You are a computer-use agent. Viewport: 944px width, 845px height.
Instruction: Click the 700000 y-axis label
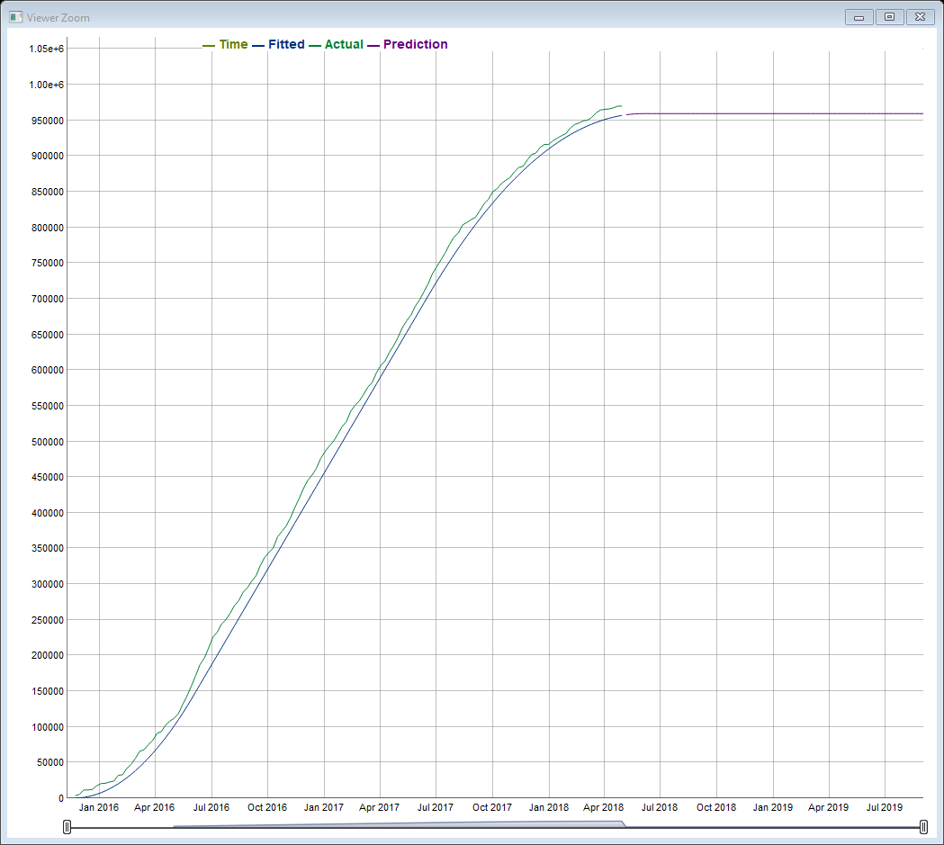(x=48, y=299)
